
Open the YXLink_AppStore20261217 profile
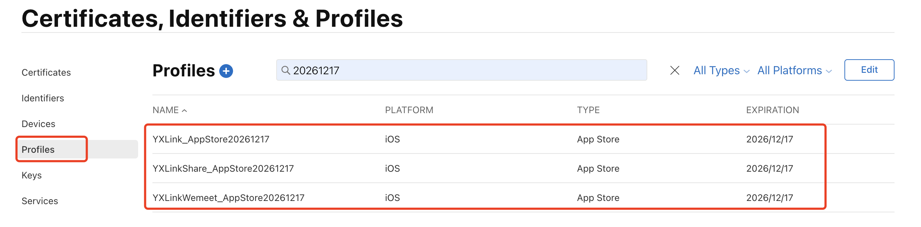click(211, 139)
